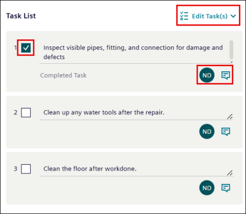
Task: Click the task 3 text field resize handle
Action: (230, 173)
